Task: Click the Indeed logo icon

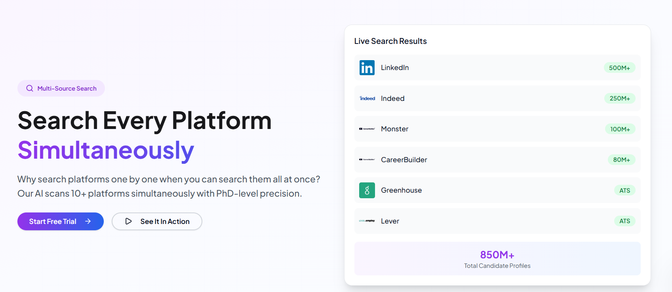Action: [x=367, y=99]
